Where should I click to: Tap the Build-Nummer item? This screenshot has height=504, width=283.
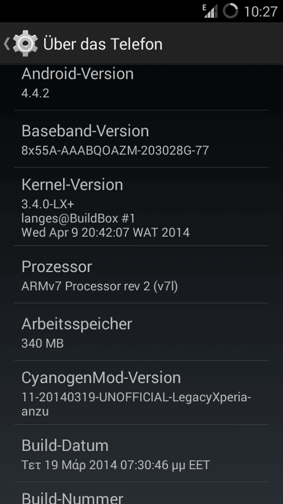(x=141, y=493)
